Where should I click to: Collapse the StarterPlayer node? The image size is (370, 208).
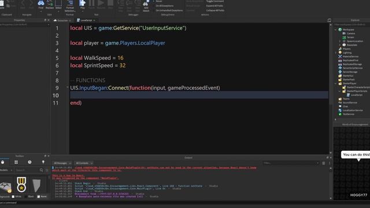click(x=335, y=83)
